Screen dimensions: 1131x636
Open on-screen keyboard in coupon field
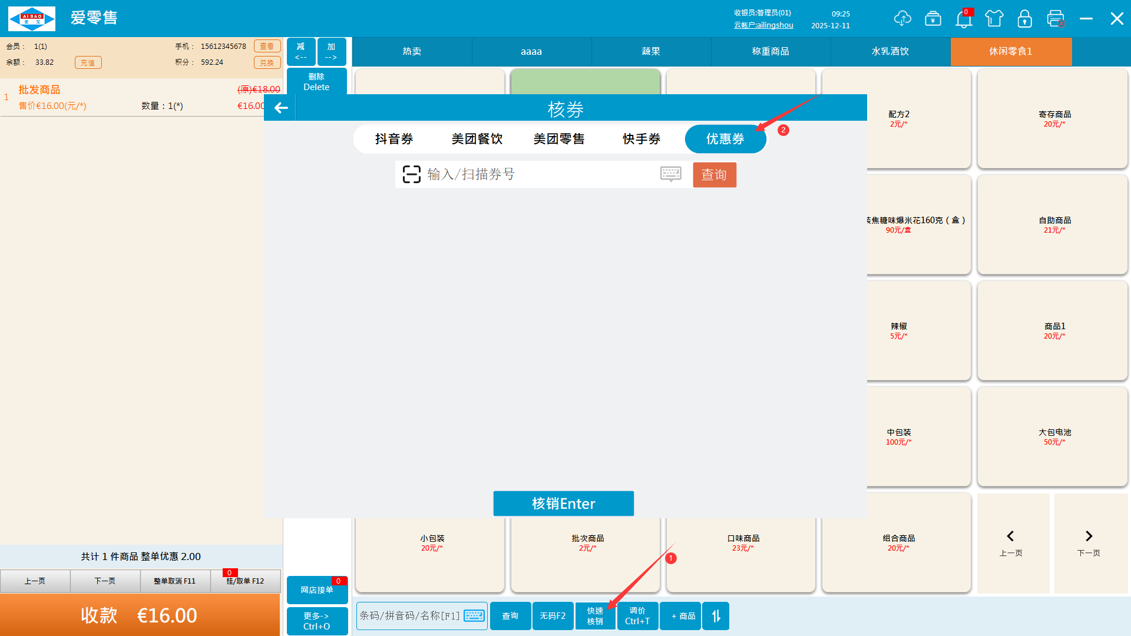[x=670, y=174]
